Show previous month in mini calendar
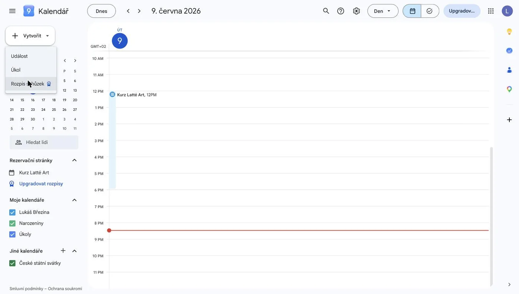Image resolution: width=519 pixels, height=294 pixels. [65, 61]
